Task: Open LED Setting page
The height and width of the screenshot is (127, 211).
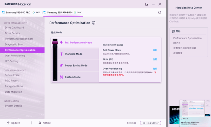Action: (x=12, y=61)
